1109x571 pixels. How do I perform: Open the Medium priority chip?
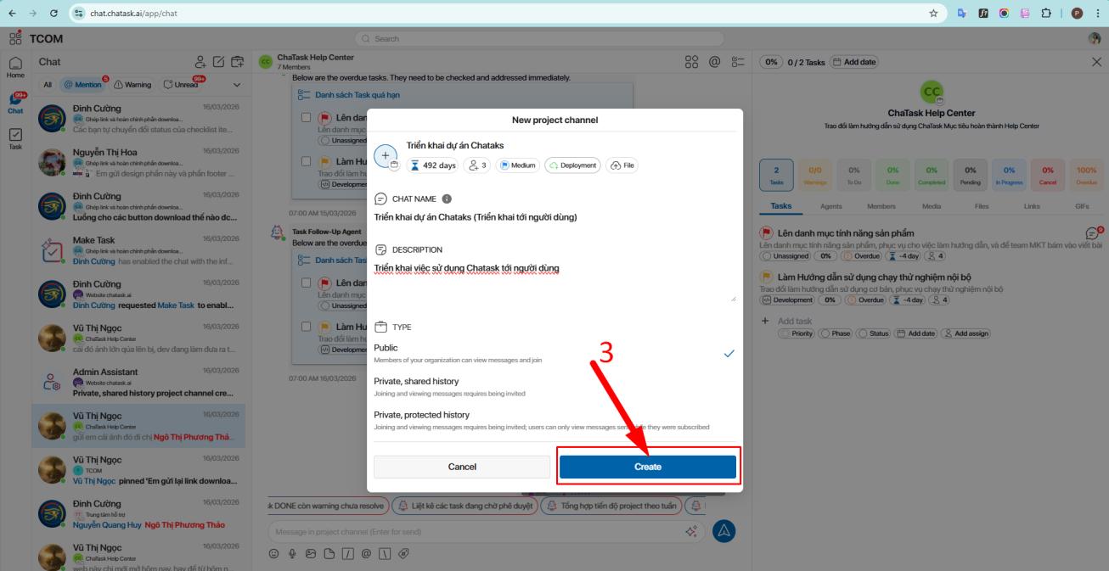(x=517, y=165)
